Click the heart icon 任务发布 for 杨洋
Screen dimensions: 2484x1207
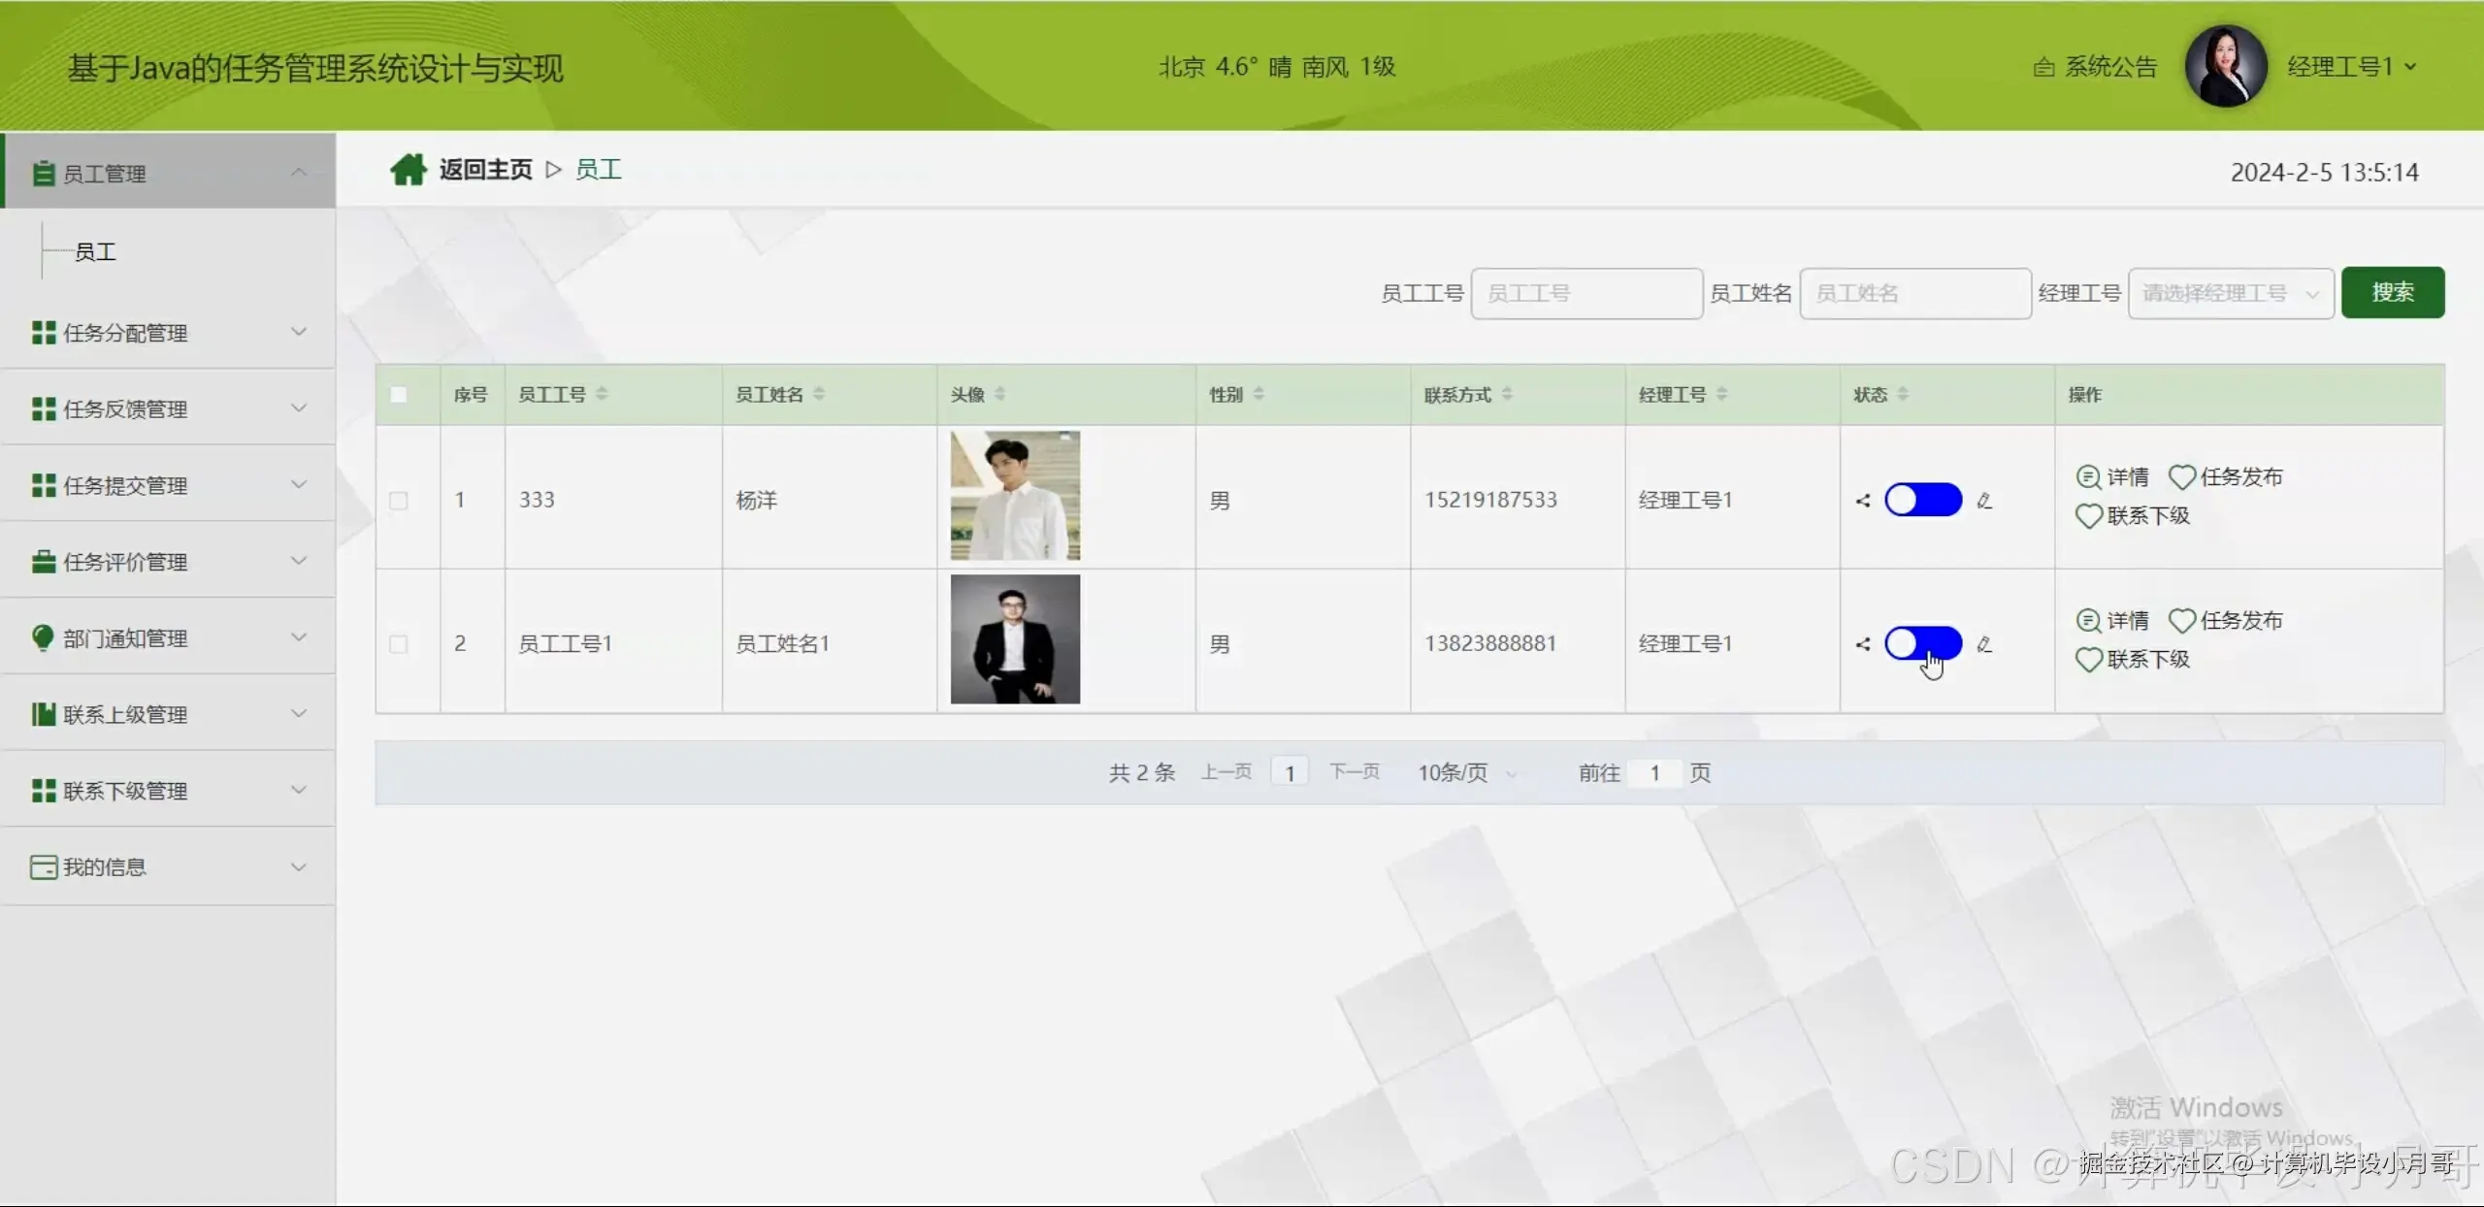click(x=2182, y=477)
